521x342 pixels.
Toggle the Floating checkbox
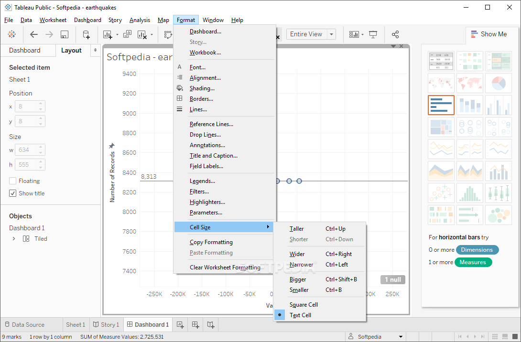tap(12, 181)
